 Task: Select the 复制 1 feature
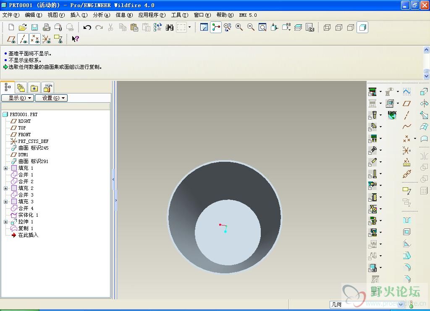pos(22,228)
